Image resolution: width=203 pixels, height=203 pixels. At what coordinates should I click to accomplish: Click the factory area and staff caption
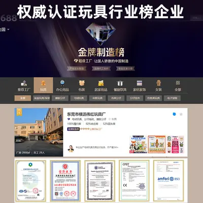[x=30, y=153]
